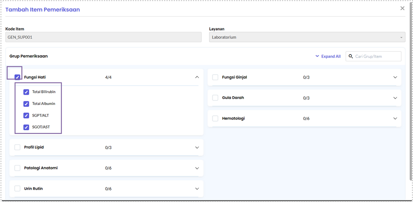This screenshot has width=413, height=202.
Task: Deselect the SGPT/ALT checkbox
Action: [26, 115]
